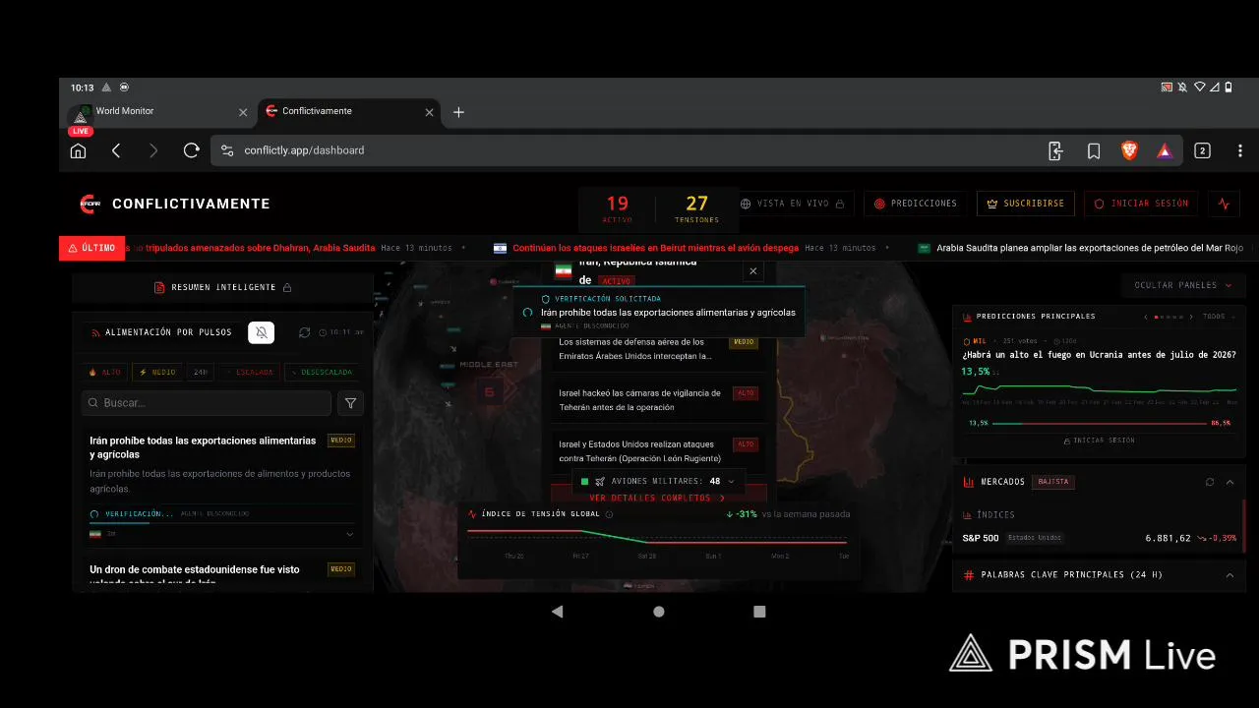Click the site settings icon in the address bar
Viewport: 1259px width, 708px height.
click(227, 150)
